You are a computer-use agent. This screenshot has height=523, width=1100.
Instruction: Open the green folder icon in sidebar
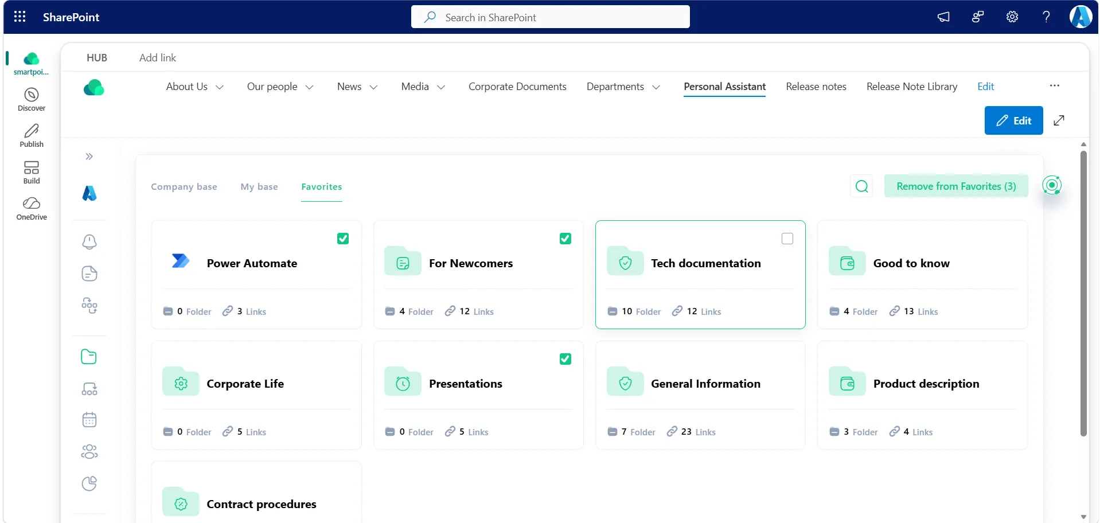(89, 357)
